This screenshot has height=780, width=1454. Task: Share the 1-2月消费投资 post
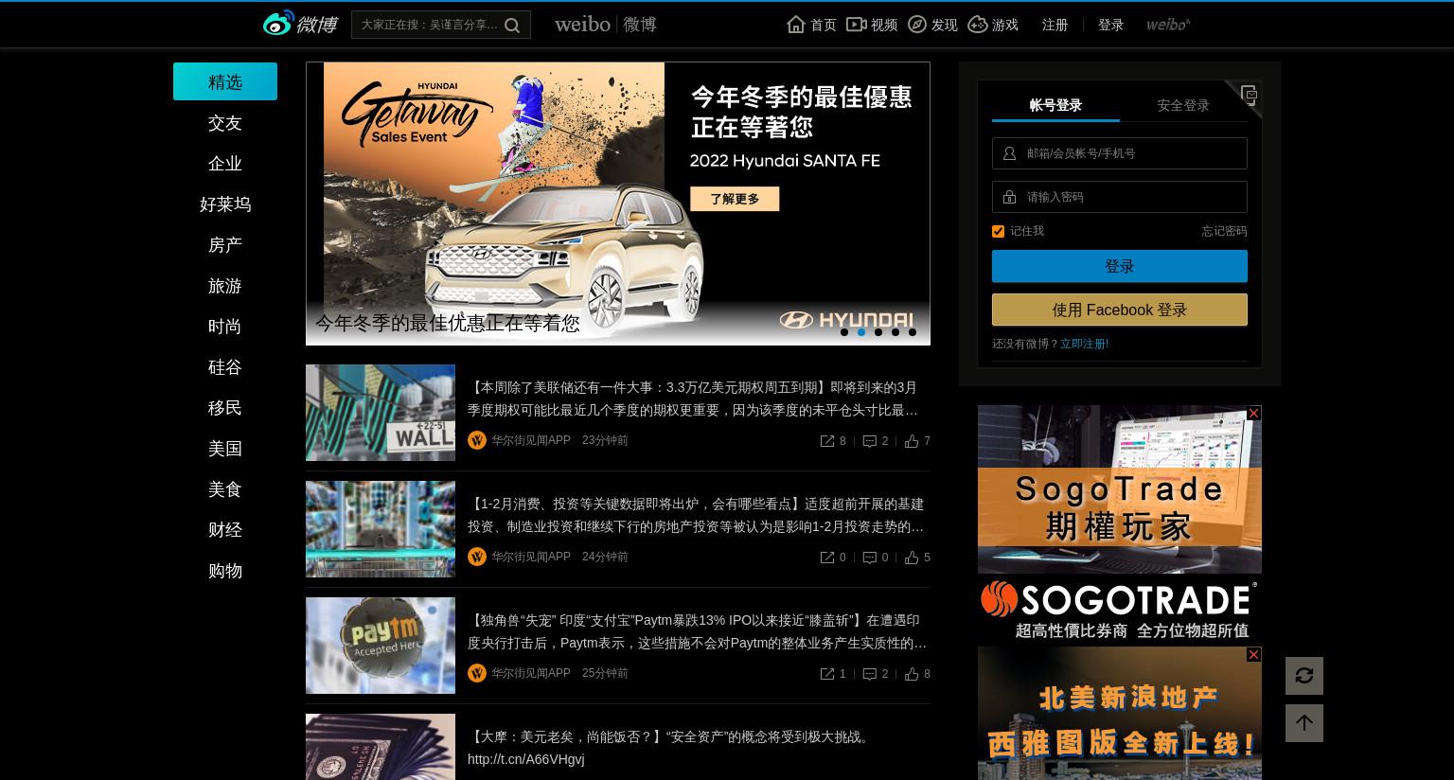pyautogui.click(x=833, y=558)
